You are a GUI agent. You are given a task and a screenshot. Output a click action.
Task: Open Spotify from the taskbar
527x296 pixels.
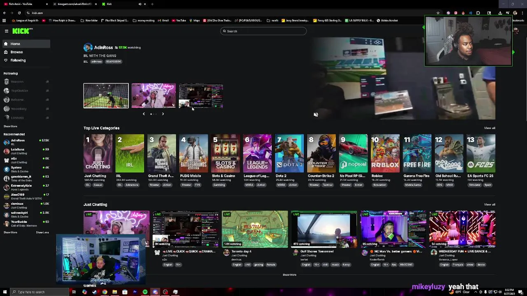click(x=145, y=292)
